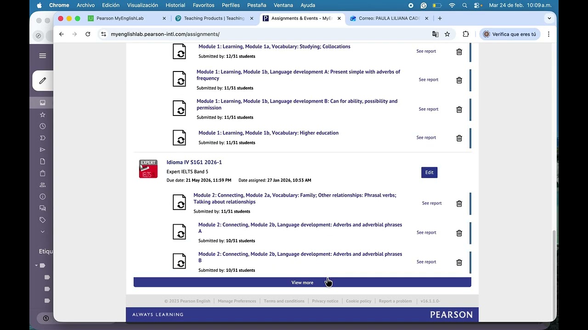Open the Terms and conditions footer link
Viewport: 588px width, 330px height.
point(284,301)
